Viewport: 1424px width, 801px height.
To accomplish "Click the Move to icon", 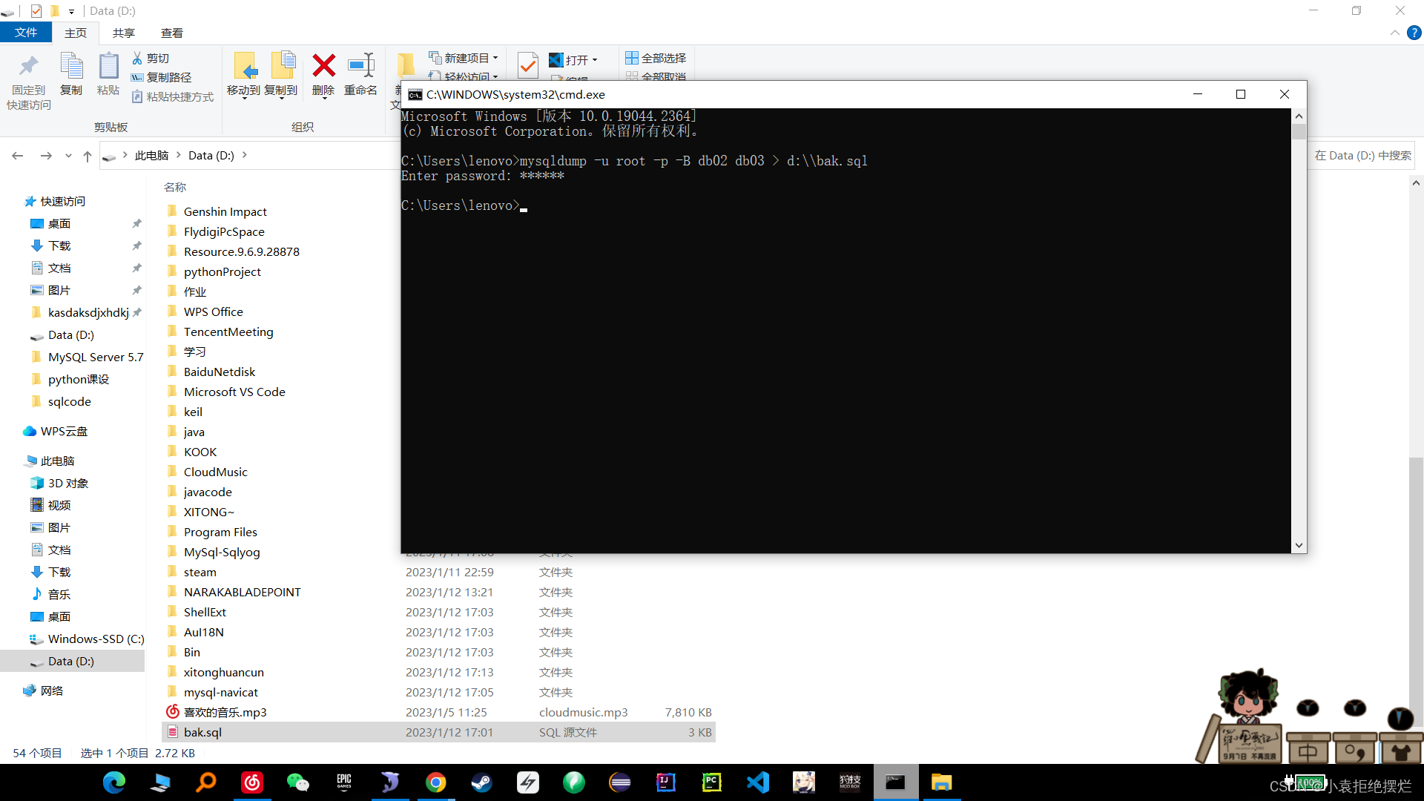I will (244, 74).
